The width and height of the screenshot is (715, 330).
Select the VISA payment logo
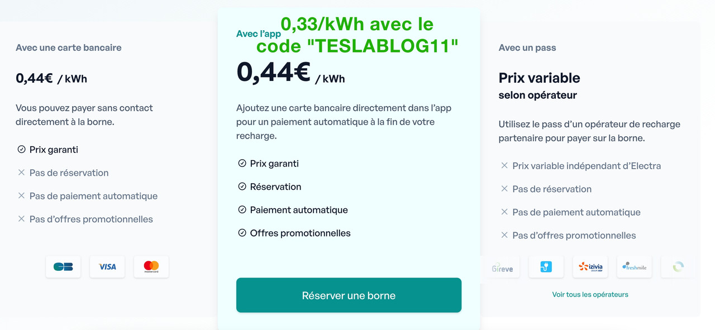click(107, 267)
